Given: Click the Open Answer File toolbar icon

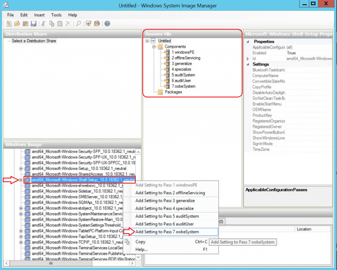Looking at the screenshot, I should pos(17,23).
